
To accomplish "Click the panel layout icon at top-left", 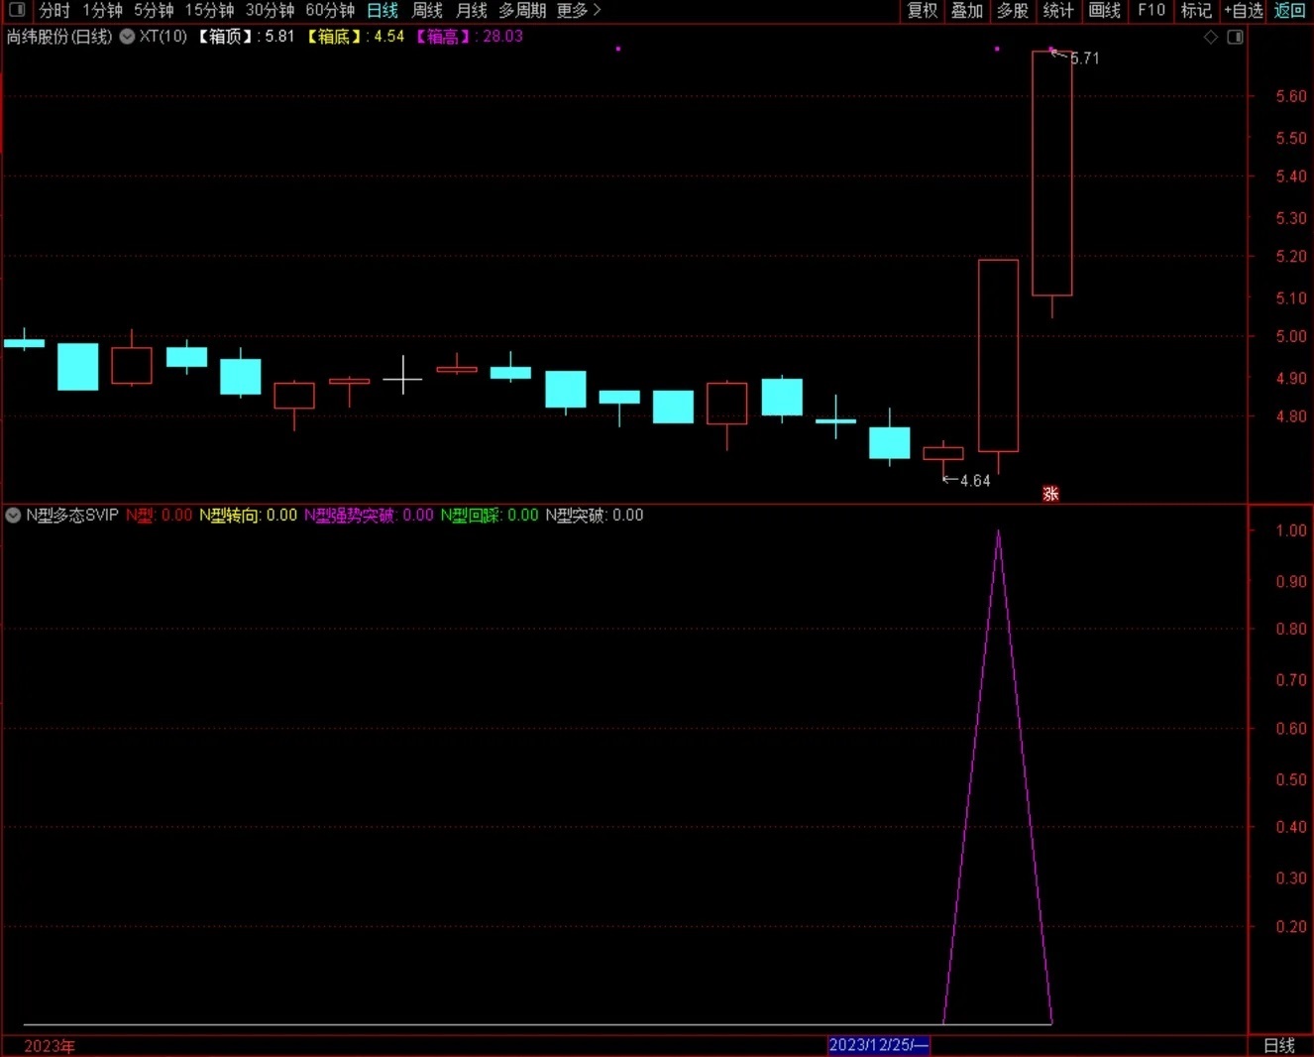I will 17,10.
